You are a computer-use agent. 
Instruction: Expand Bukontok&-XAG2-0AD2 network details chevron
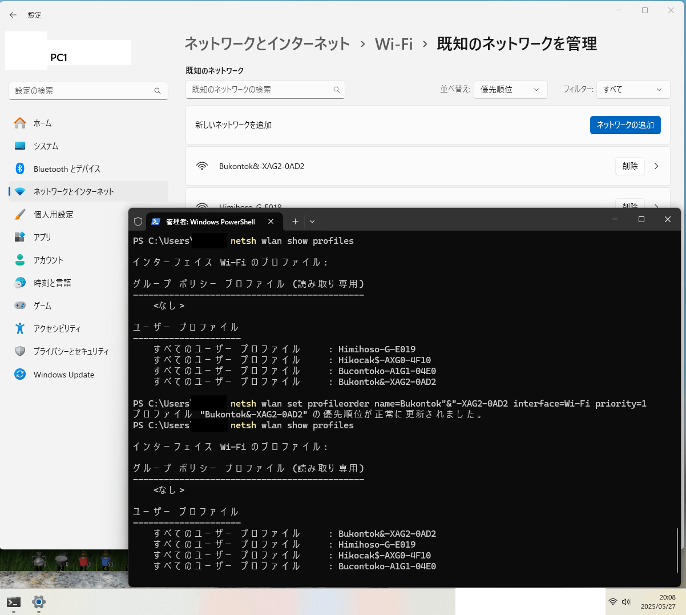click(x=656, y=166)
